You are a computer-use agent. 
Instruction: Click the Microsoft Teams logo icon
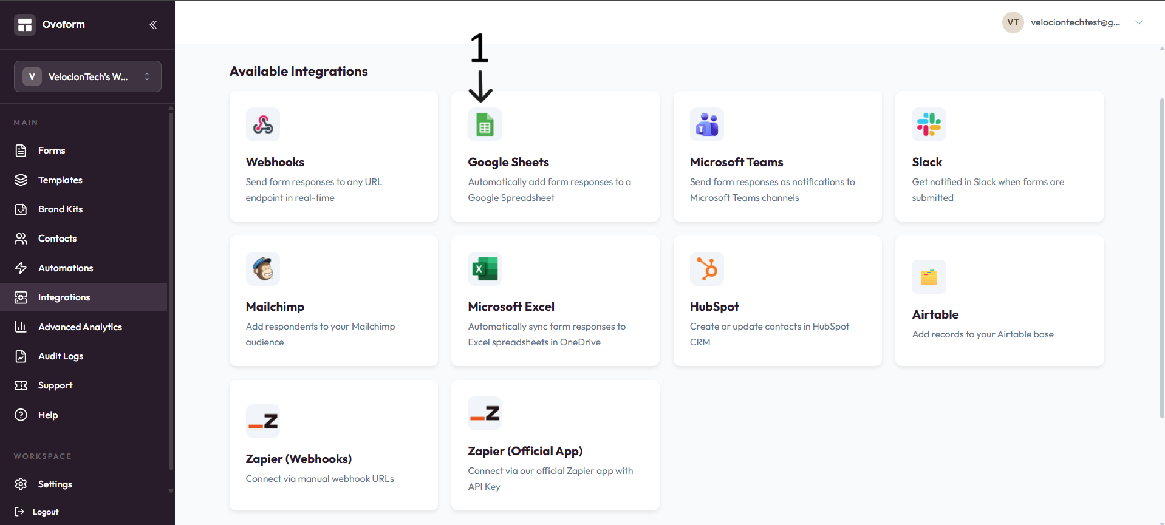707,124
